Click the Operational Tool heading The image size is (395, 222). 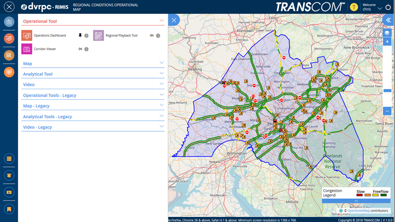point(40,21)
